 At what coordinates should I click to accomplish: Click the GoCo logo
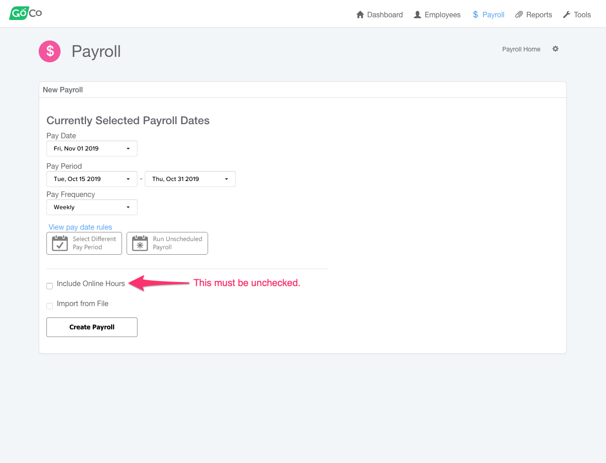25,13
